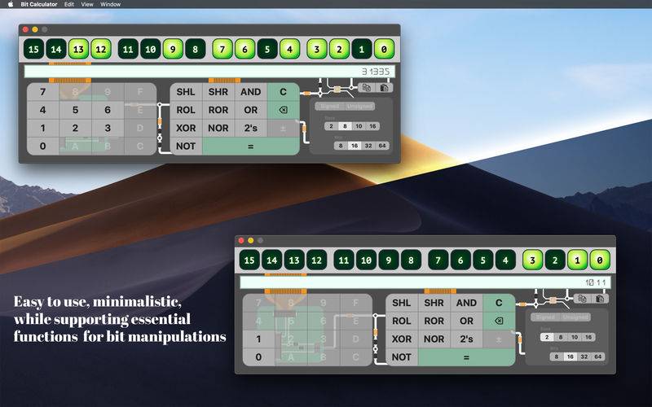Click NOR in the bottom window
The width and height of the screenshot is (652, 407).
click(434, 339)
